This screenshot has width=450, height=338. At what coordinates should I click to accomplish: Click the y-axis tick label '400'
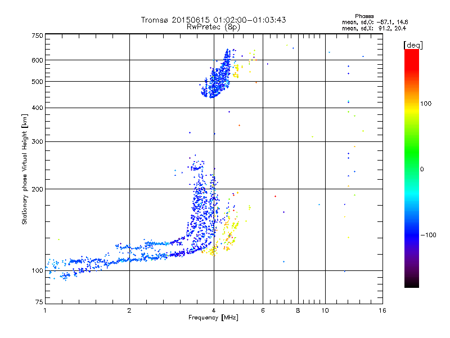click(38, 108)
